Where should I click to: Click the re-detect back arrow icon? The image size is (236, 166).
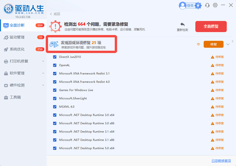(x=183, y=24)
